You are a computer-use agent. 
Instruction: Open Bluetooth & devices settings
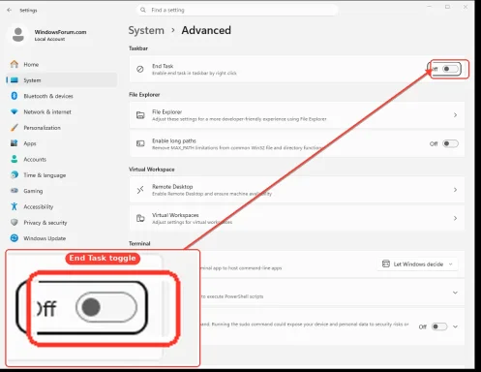point(61,96)
